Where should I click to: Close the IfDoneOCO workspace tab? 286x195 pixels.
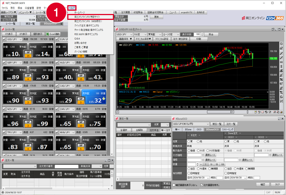click(x=61, y=24)
